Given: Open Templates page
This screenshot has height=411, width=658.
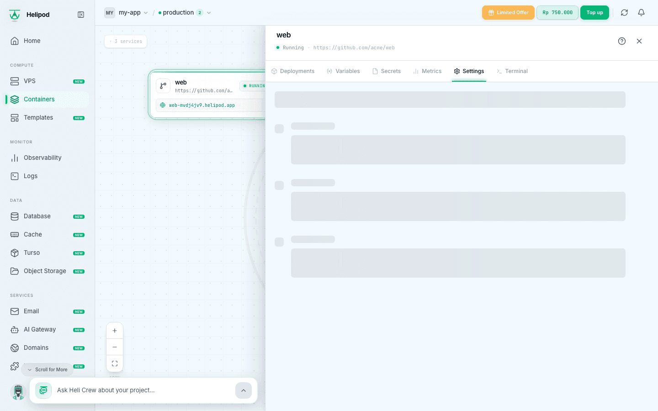Looking at the screenshot, I should (x=48, y=117).
